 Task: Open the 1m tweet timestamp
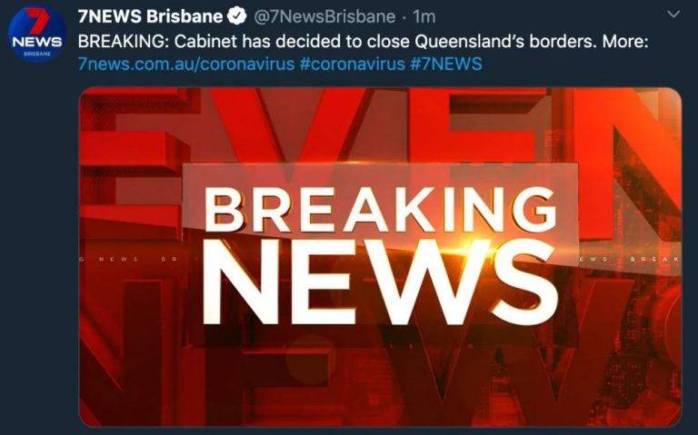tap(424, 17)
